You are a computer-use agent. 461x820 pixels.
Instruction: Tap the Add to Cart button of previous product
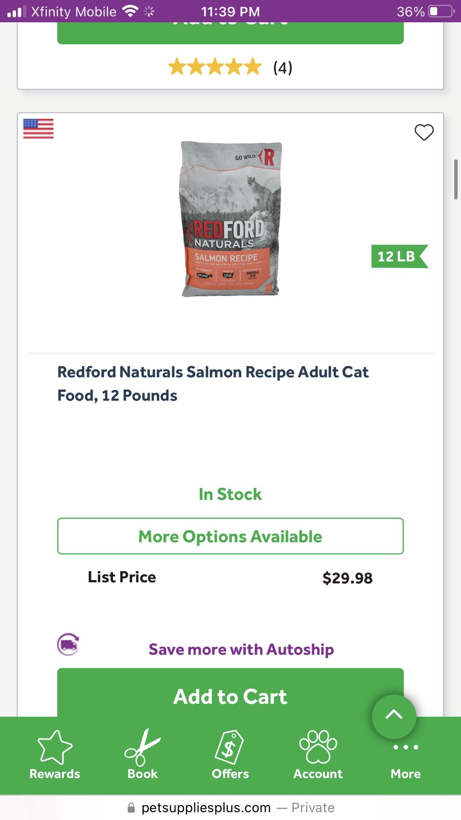[230, 32]
